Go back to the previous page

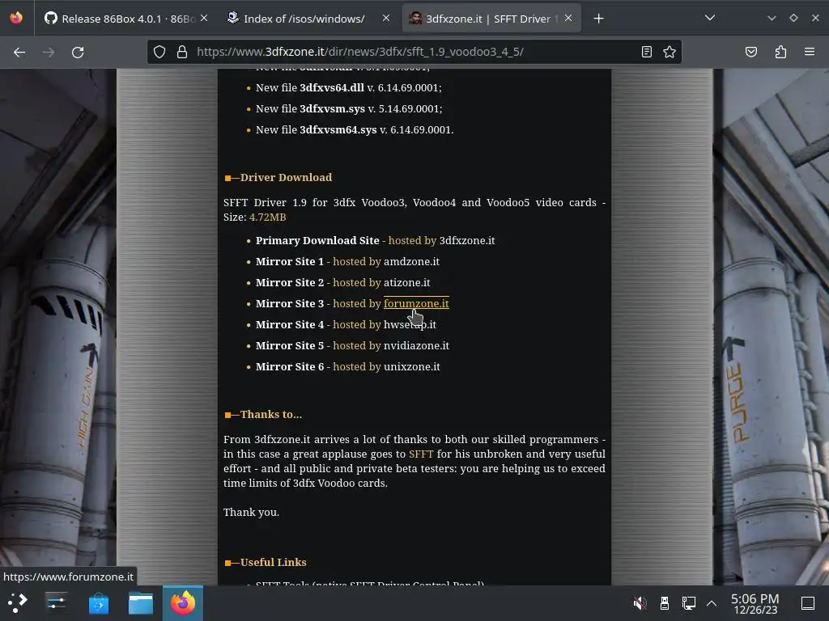19,53
